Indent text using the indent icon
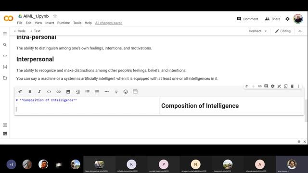This screenshot has width=308, height=173. tap(78, 92)
